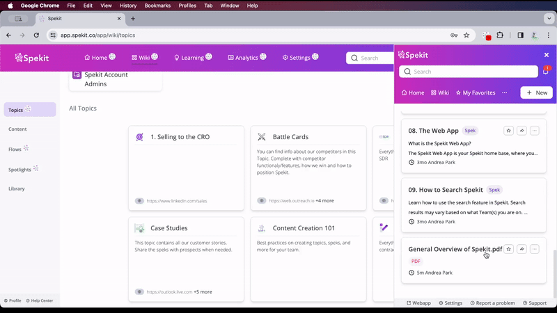Click the Content Creation 101 topic icon
Image resolution: width=557 pixels, height=313 pixels.
[262, 228]
